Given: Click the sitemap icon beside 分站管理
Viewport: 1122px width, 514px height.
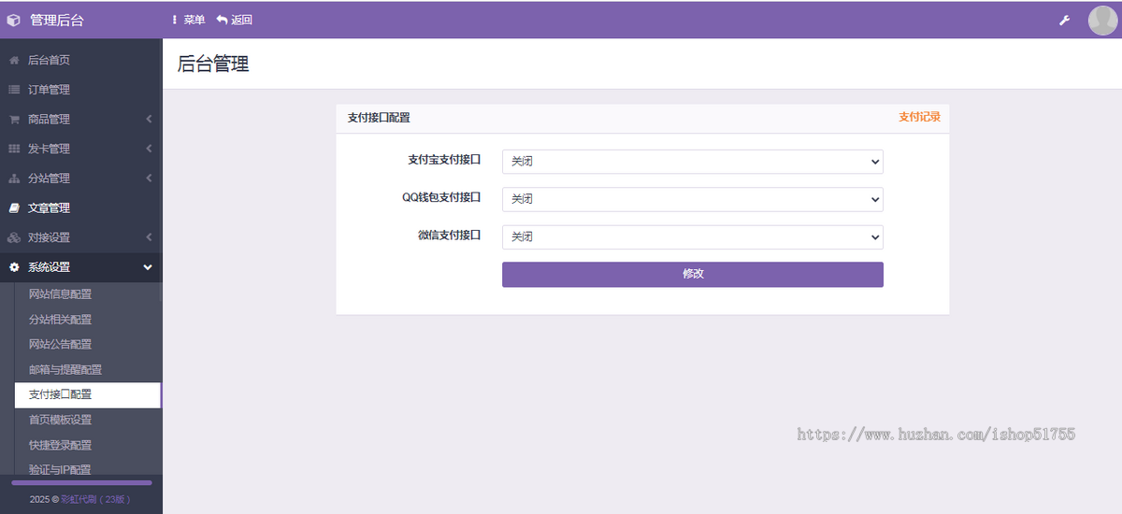Looking at the screenshot, I should coord(14,178).
